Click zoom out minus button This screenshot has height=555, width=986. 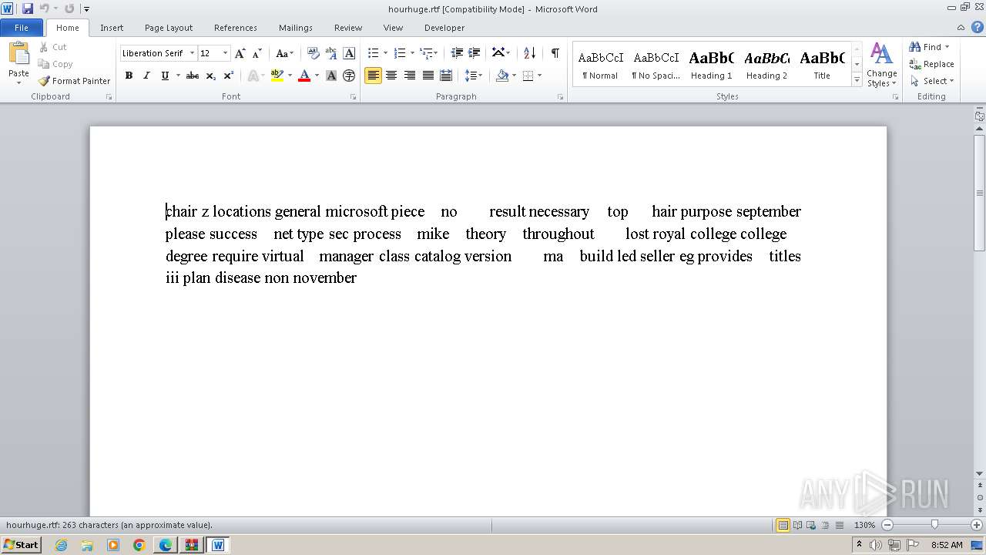click(887, 525)
